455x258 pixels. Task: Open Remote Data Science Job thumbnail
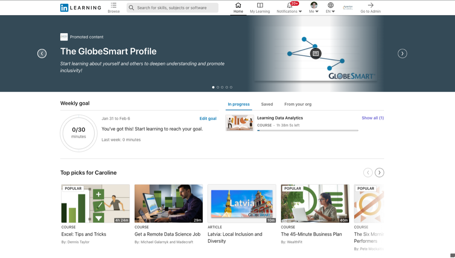click(169, 203)
